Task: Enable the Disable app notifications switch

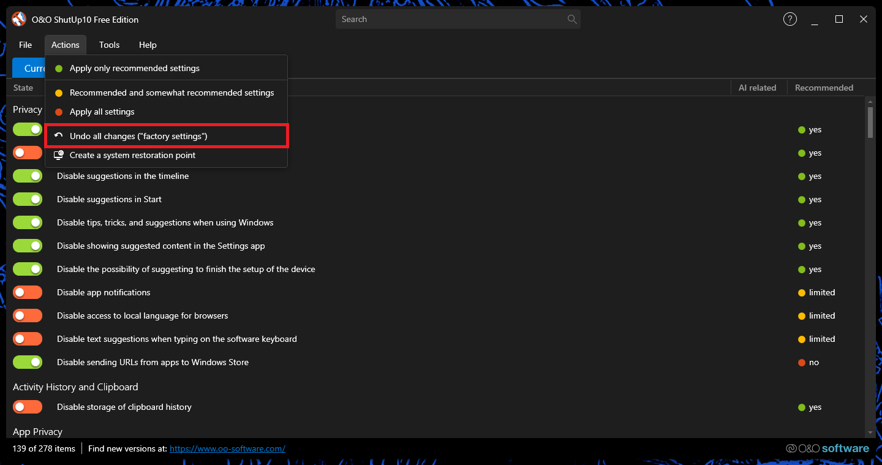Action: coord(28,292)
